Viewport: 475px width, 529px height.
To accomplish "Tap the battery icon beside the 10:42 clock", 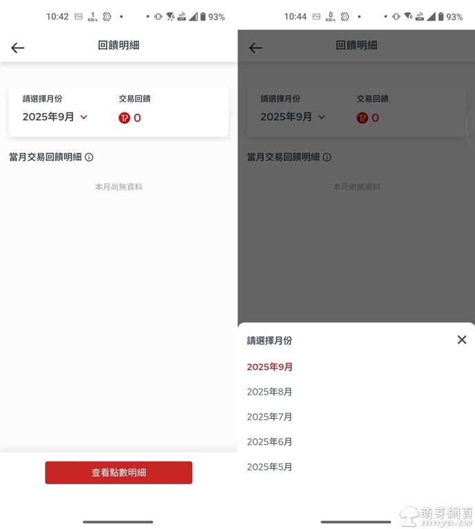I will [203, 17].
